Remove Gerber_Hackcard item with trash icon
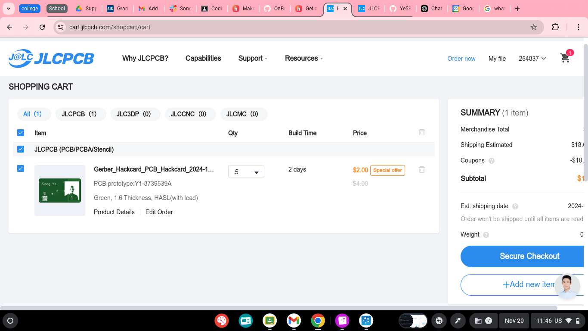This screenshot has height=331, width=588. [422, 170]
